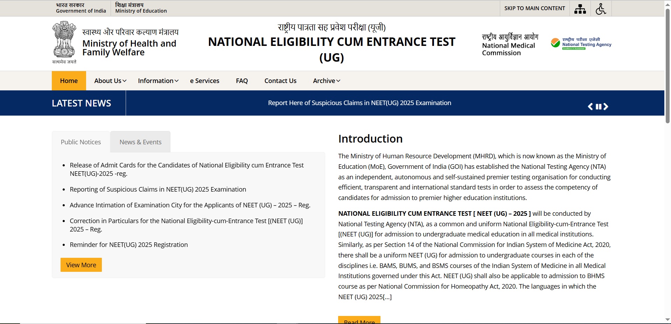Click Report Here of Suspicious Claims ticker link

pos(359,103)
